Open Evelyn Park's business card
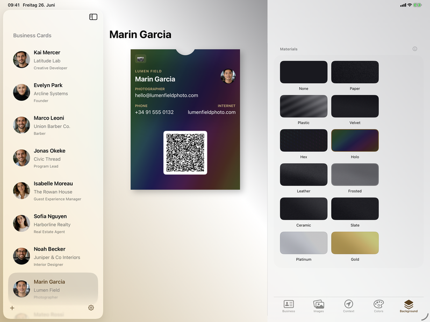The width and height of the screenshot is (430, 322). point(53,92)
